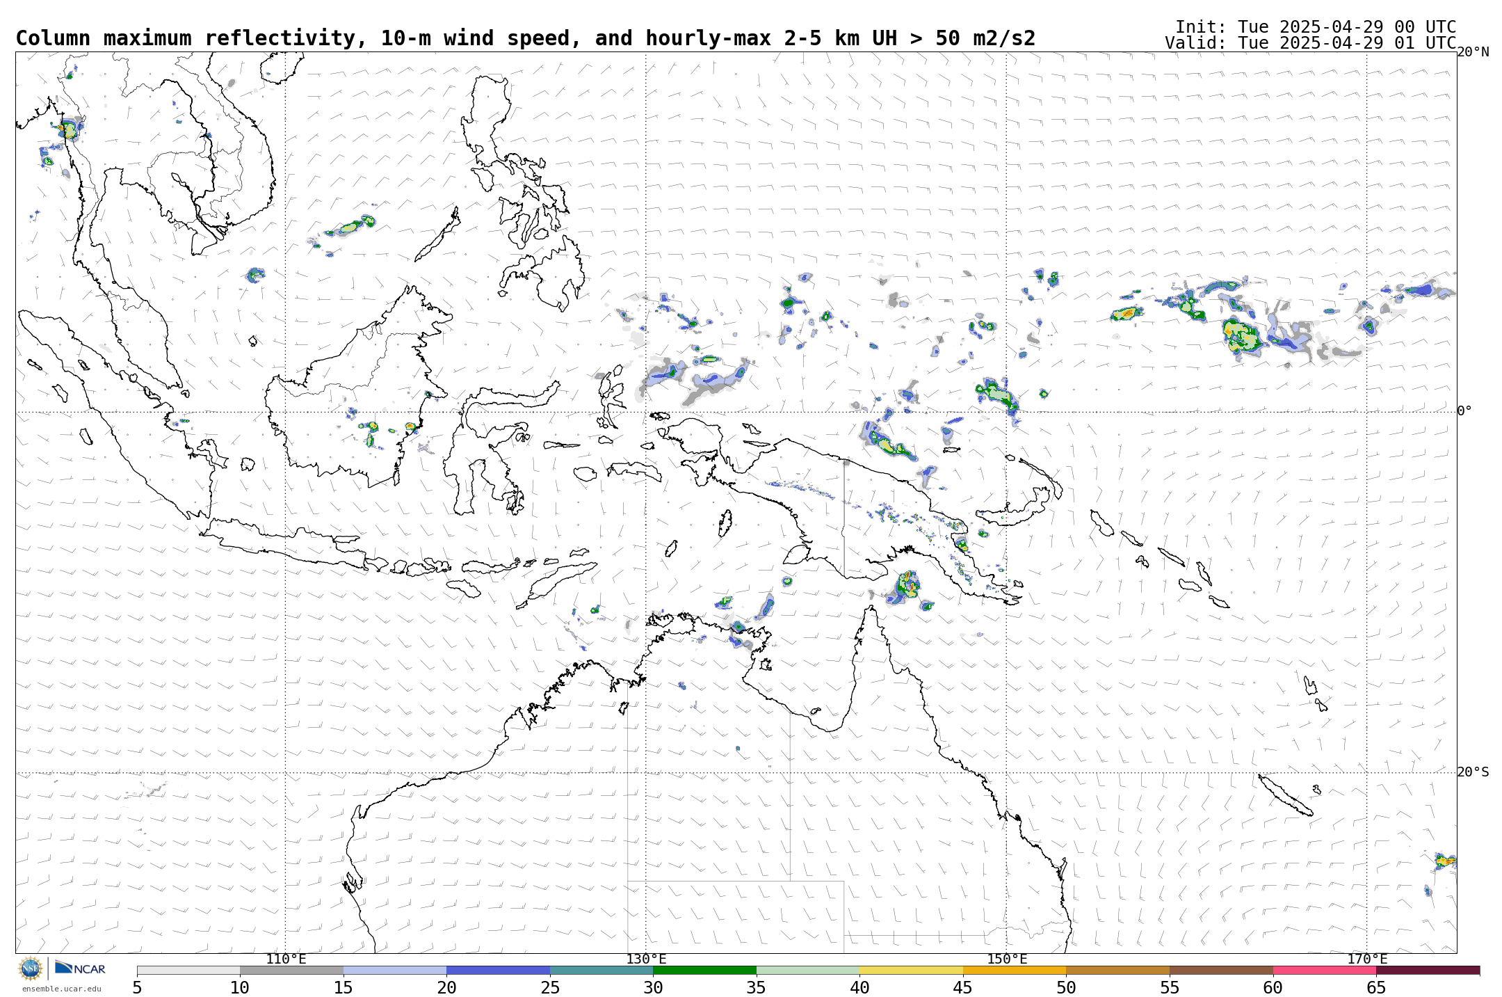Image resolution: width=1502 pixels, height=997 pixels.
Task: Click the 110°E longitude label
Action: point(286,959)
